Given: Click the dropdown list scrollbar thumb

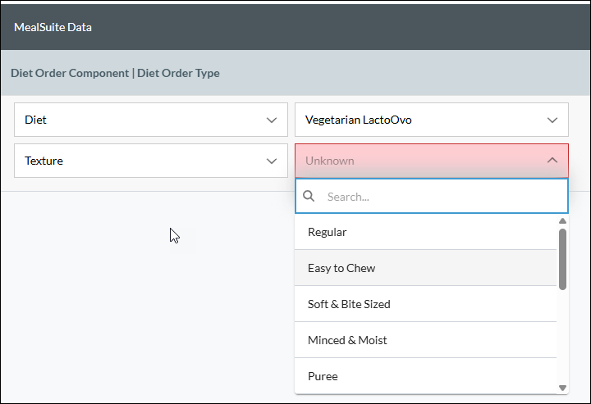Looking at the screenshot, I should (563, 259).
